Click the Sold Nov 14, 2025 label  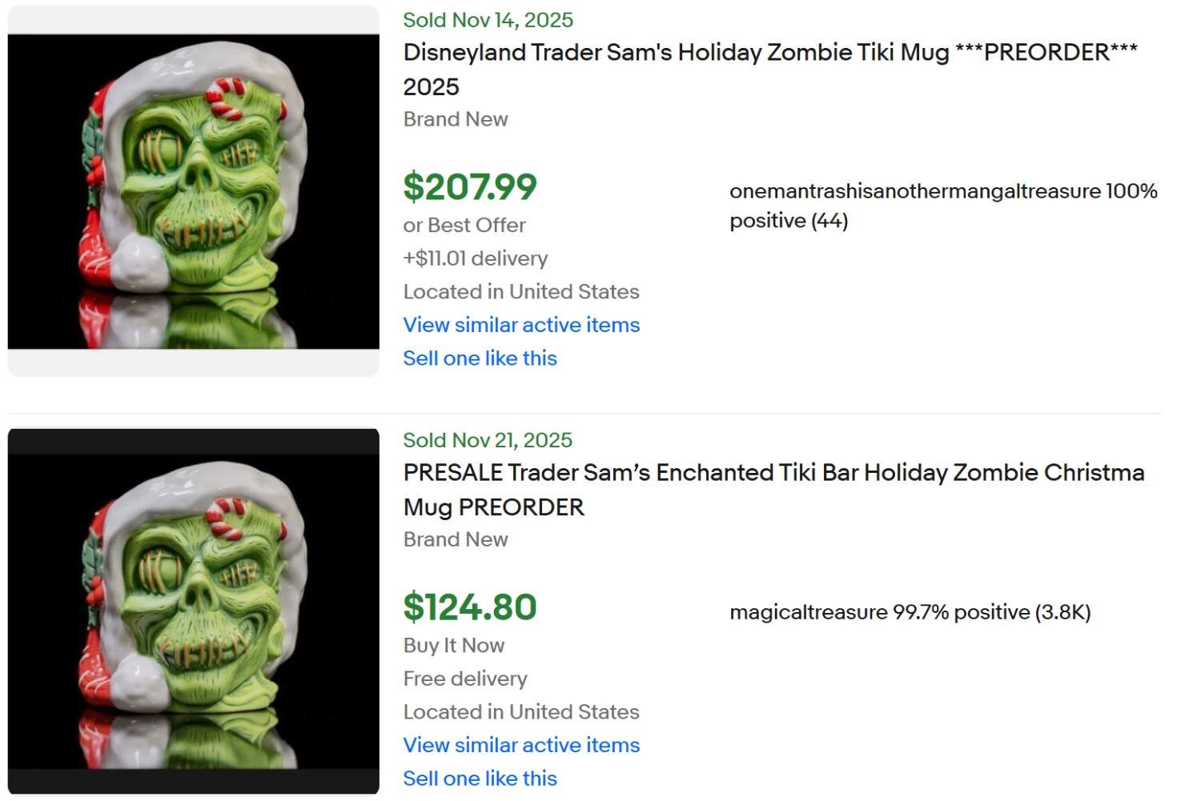(x=488, y=19)
